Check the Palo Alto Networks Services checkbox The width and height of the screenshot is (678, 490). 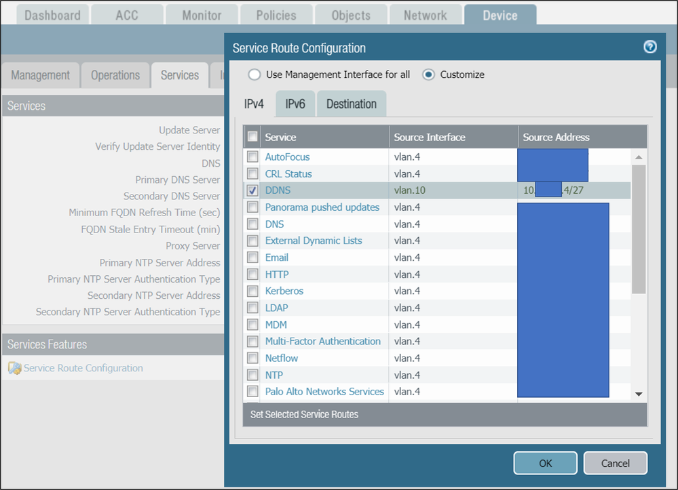coord(252,392)
